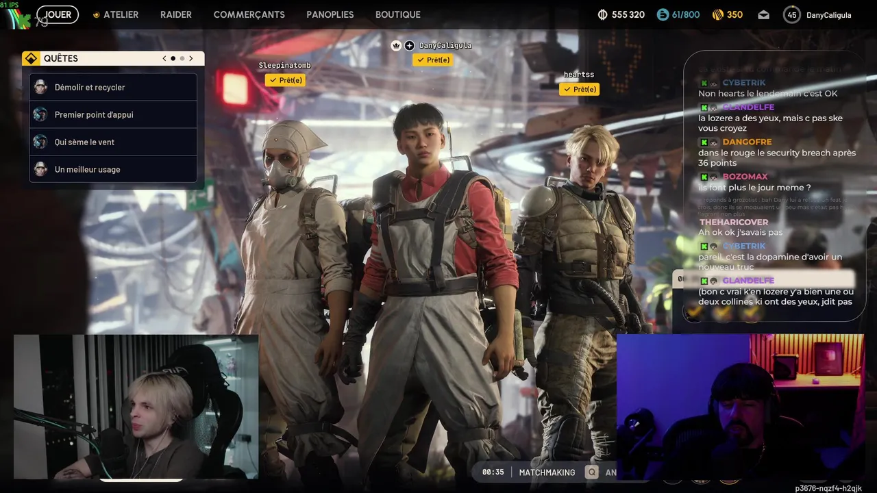Click the first CYBETRIK chat username
The height and width of the screenshot is (493, 877).
pyautogui.click(x=744, y=83)
